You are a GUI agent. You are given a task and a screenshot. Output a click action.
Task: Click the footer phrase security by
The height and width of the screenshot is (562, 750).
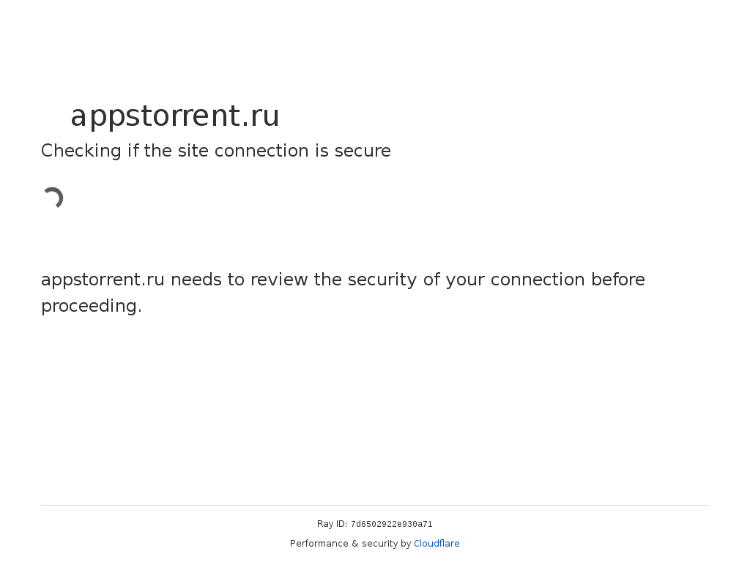tap(386, 544)
